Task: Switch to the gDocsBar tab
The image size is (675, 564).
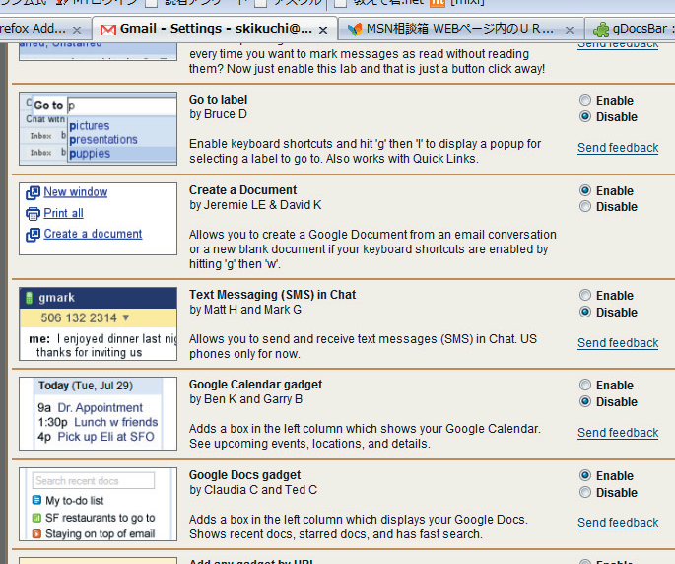Action: coord(631,29)
